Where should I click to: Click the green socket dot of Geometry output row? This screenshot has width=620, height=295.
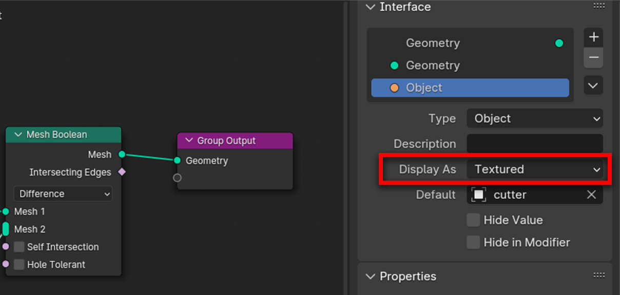click(x=559, y=43)
